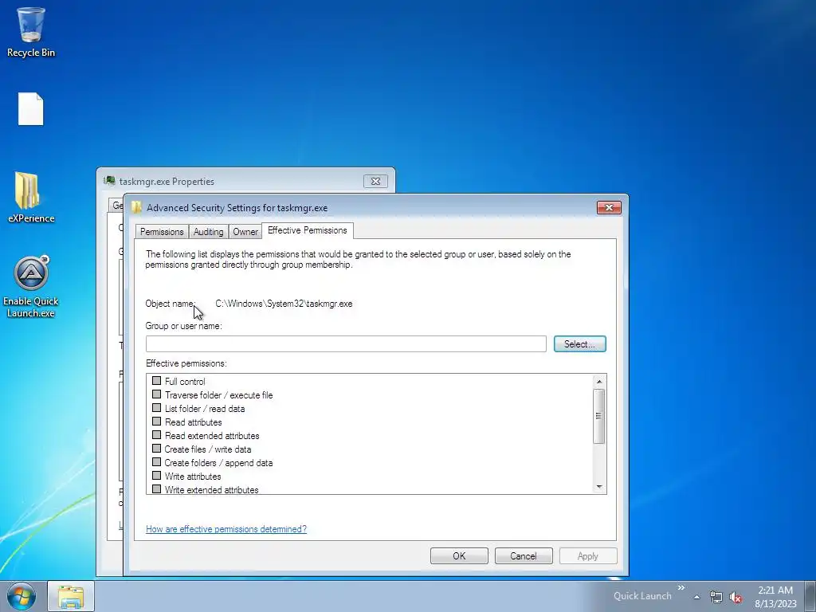Viewport: 816px width, 612px height.
Task: Expand the Quick Launch toolbar chevron
Action: (681, 587)
